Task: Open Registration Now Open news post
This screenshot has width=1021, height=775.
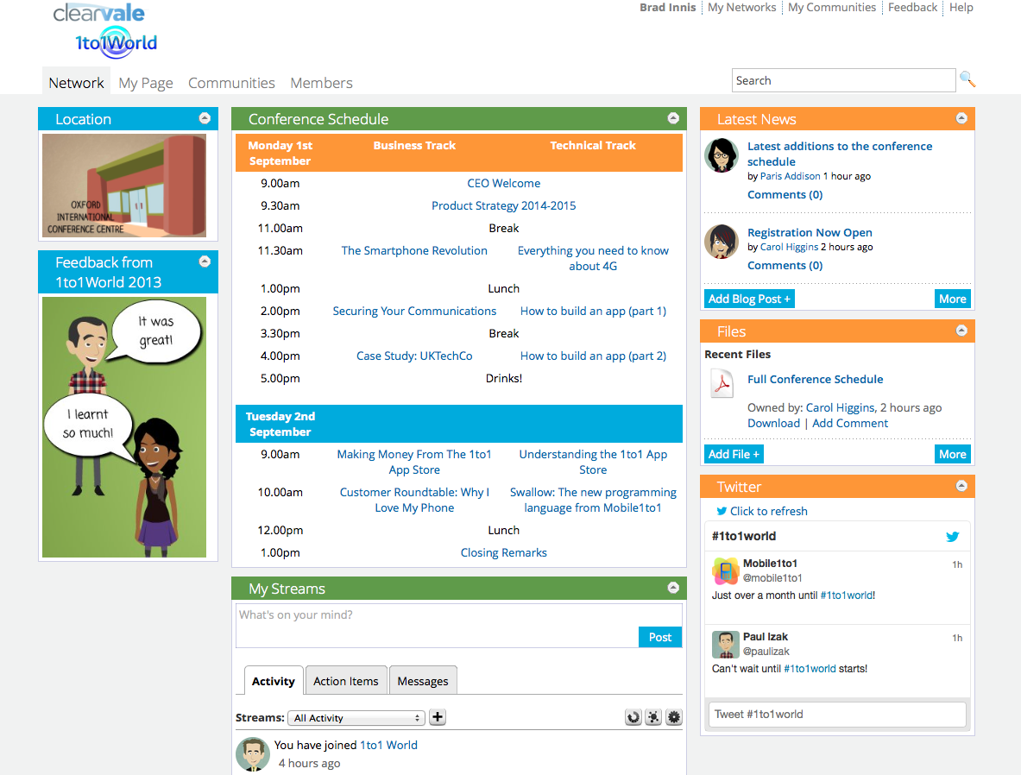Action: tap(810, 232)
